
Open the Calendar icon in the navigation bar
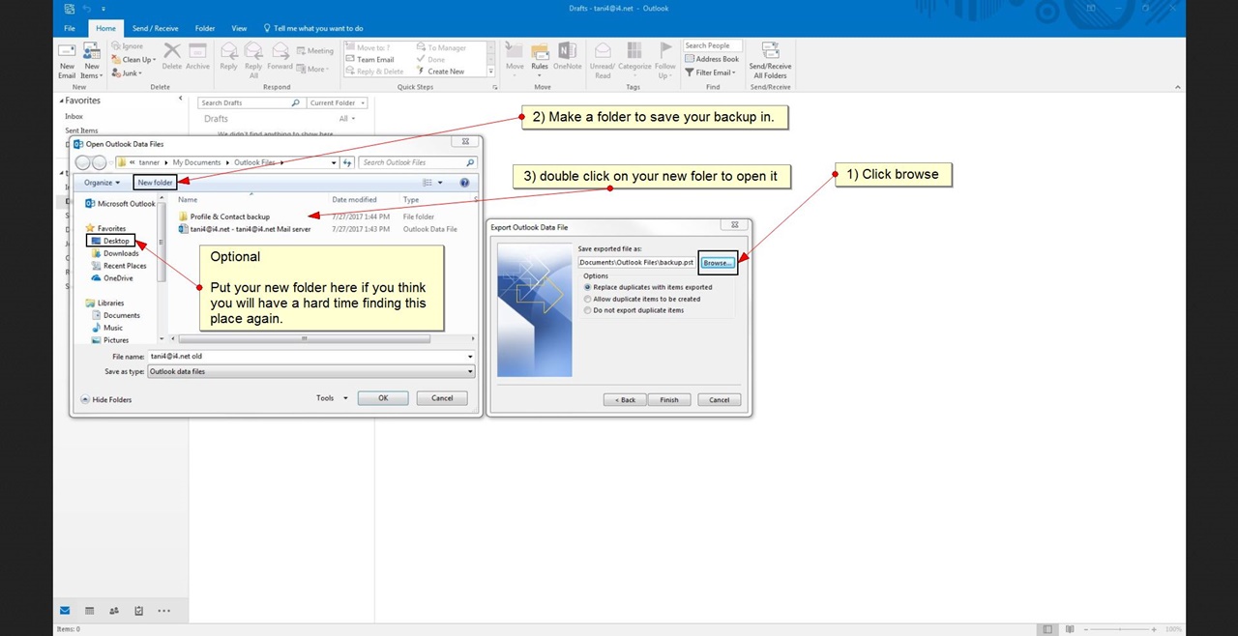point(89,611)
